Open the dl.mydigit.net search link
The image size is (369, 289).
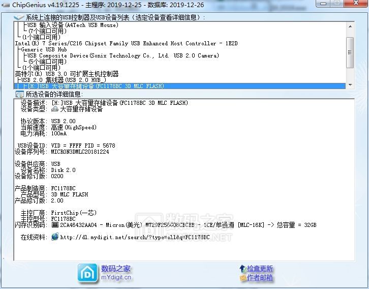pyautogui.click(x=135, y=237)
